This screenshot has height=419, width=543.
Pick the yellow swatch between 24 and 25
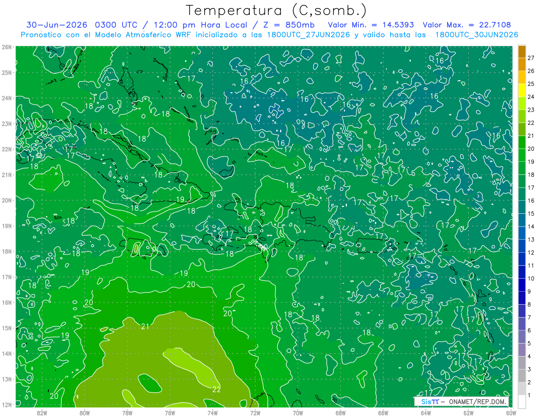point(522,90)
